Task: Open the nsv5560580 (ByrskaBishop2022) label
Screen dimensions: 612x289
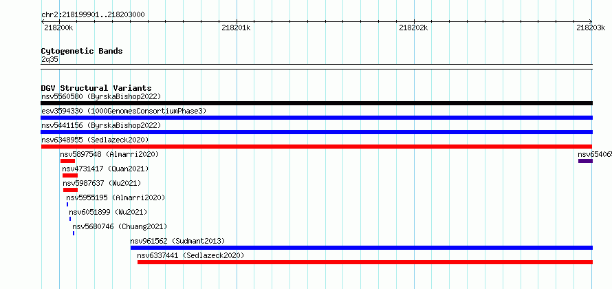Action: click(101, 96)
